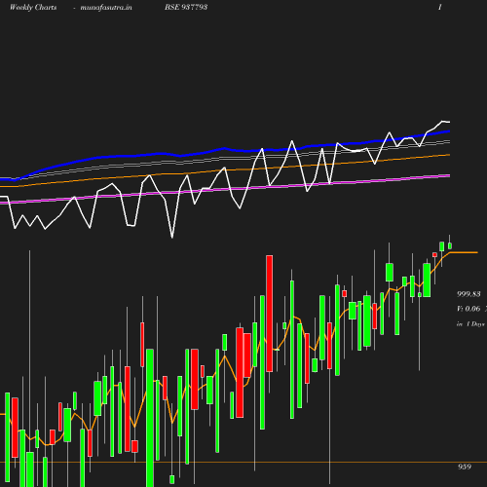Screen dimensions: 487x487
Task: Click the lowest dip of the white indicator line
Action: tap(172, 238)
